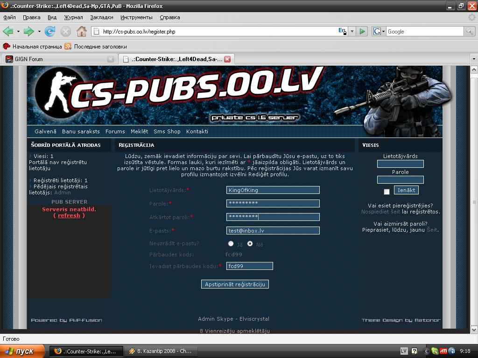Screen dimensions: 478x358
Task: Tick the remember-me checkbox beside Ienākt
Action: (387, 192)
